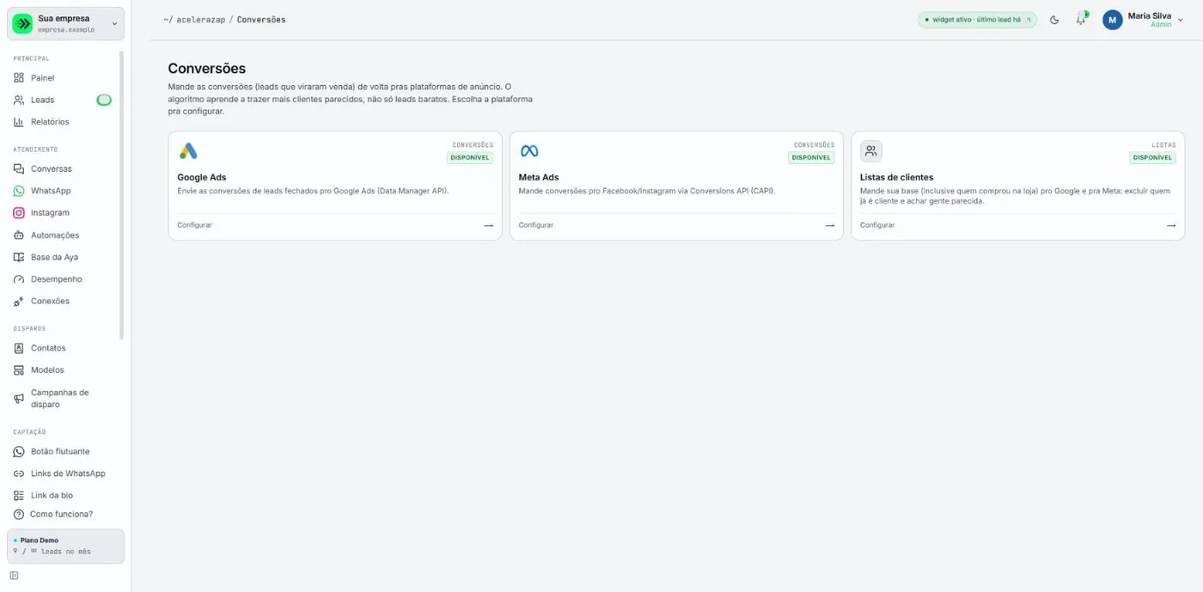Open the Conexões plug icon

pyautogui.click(x=19, y=302)
